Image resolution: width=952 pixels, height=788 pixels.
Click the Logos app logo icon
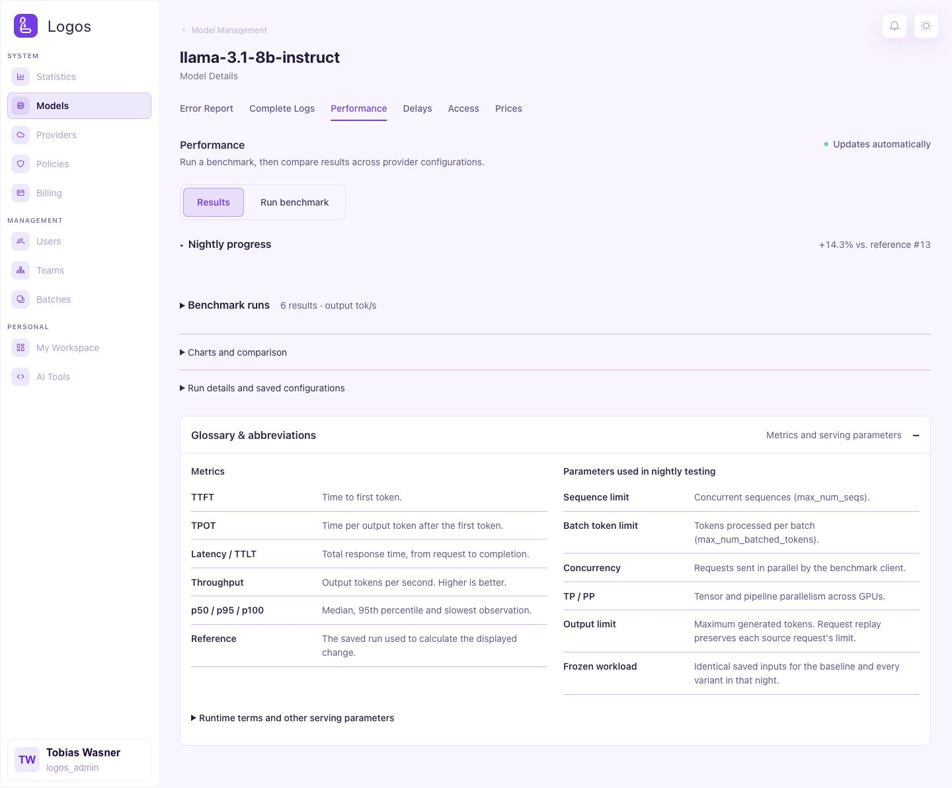tap(26, 26)
